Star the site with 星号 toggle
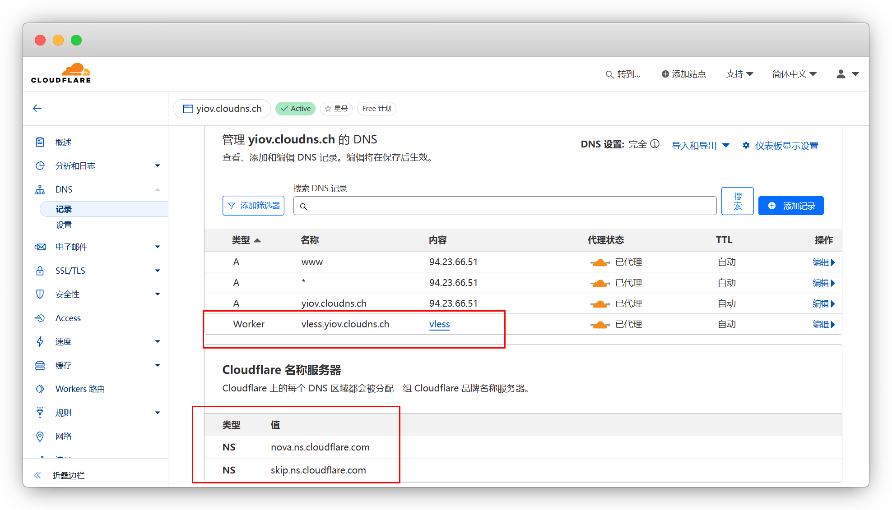 tap(336, 109)
